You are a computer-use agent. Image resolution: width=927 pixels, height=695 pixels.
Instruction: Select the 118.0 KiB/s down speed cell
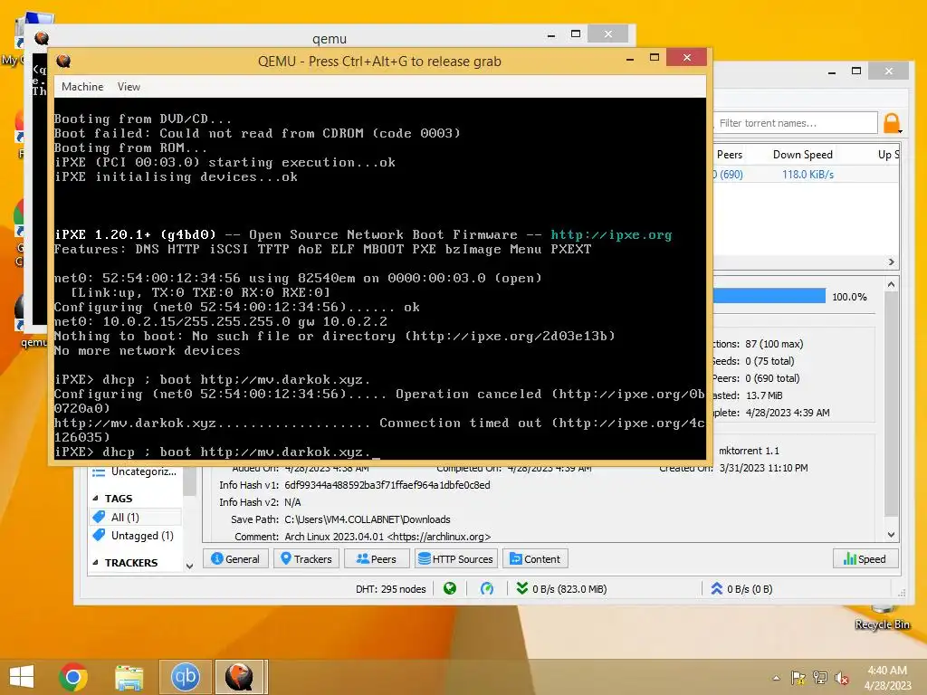click(808, 175)
